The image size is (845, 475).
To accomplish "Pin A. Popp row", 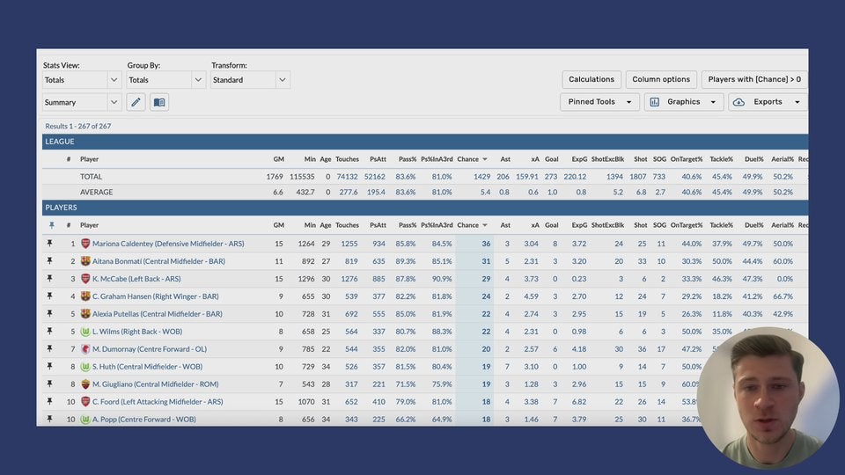I will click(50, 419).
